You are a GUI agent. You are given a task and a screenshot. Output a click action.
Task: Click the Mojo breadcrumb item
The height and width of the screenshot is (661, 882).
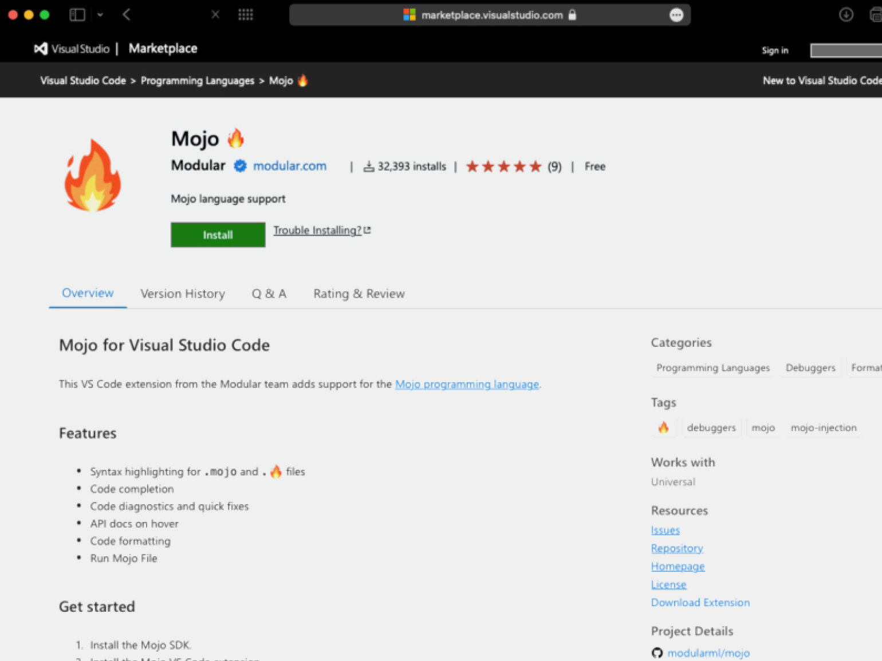click(289, 81)
